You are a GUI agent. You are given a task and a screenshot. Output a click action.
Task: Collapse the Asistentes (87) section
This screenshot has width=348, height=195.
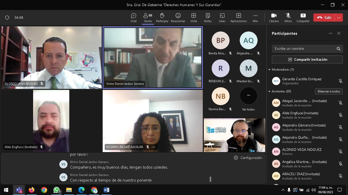[270, 91]
